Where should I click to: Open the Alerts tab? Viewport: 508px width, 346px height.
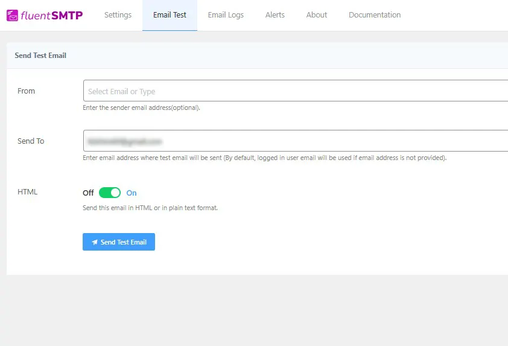pos(275,15)
